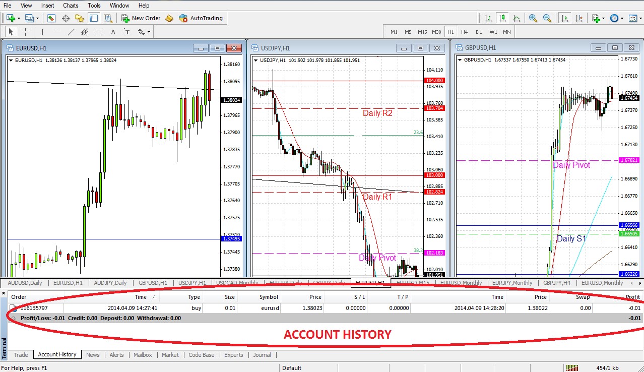Click the New Order button
The height and width of the screenshot is (372, 644).
coord(141,18)
